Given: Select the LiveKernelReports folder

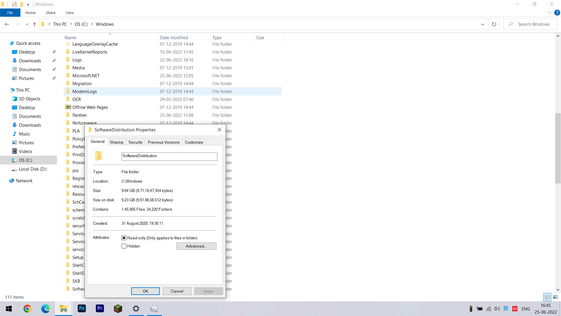Looking at the screenshot, I should (x=173, y=52).
